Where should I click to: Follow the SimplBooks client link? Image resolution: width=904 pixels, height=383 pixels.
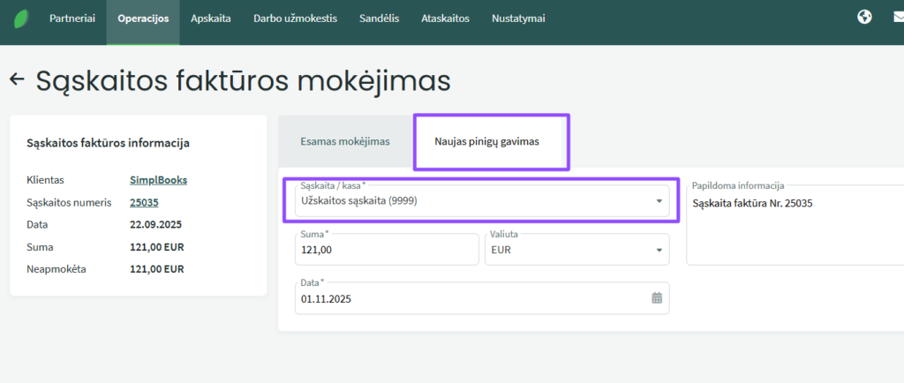click(x=158, y=180)
